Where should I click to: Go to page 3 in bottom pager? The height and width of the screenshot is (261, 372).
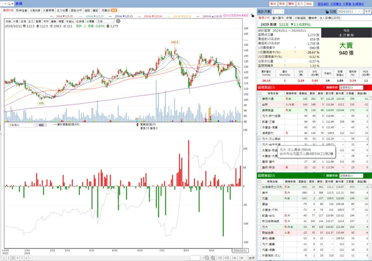(x=13, y=258)
